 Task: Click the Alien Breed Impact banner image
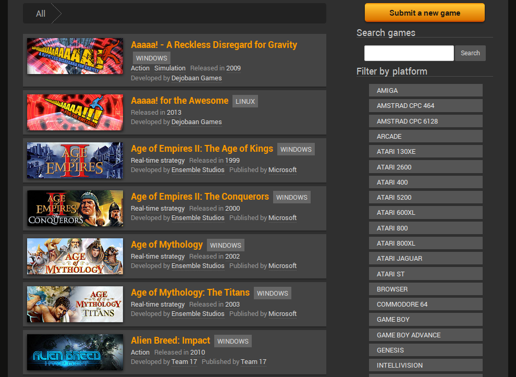[x=75, y=352]
